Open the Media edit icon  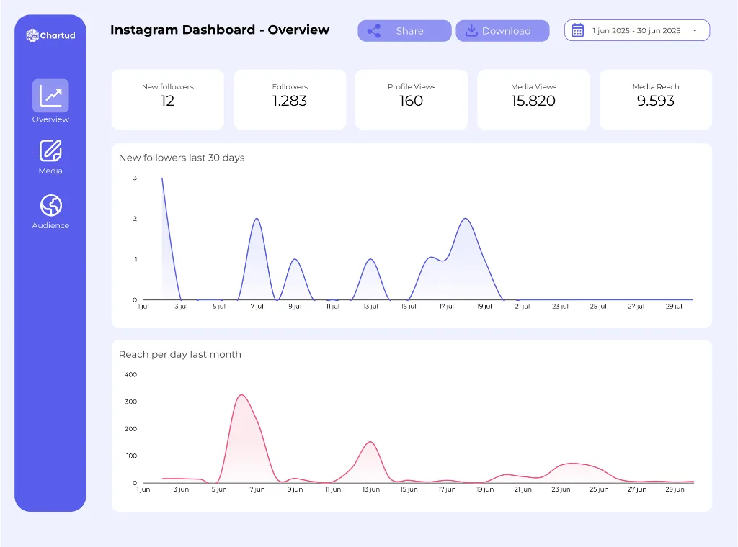[50, 150]
